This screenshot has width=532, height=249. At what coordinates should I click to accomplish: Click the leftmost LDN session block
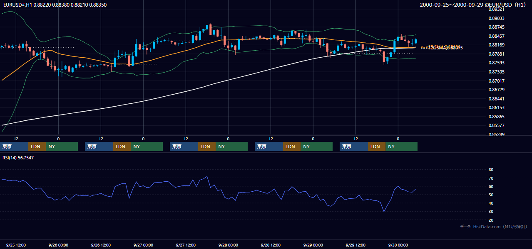pos(37,146)
